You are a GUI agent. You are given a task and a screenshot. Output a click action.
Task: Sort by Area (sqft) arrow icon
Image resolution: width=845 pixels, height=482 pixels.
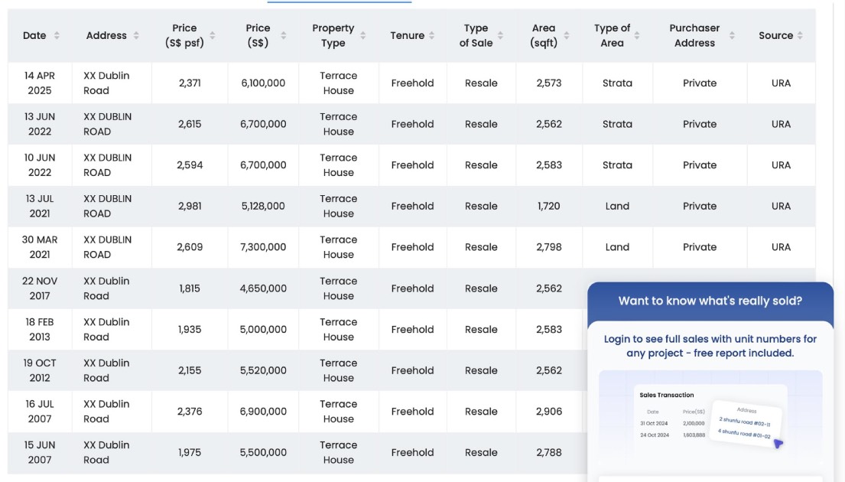pyautogui.click(x=567, y=36)
